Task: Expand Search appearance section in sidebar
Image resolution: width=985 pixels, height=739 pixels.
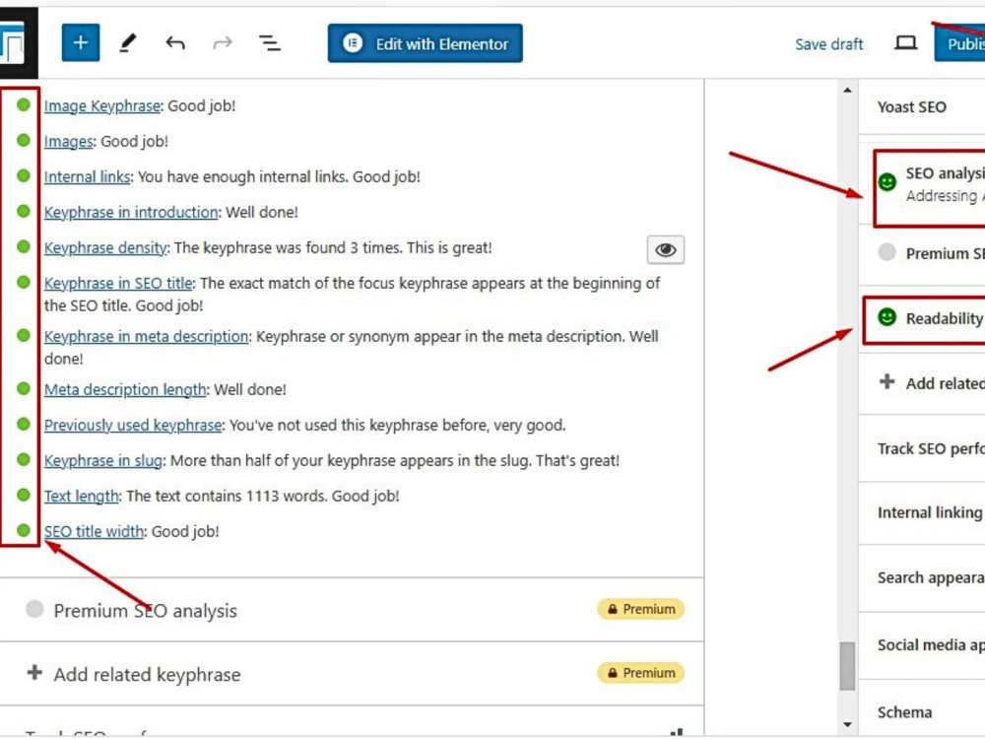Action: [x=922, y=577]
